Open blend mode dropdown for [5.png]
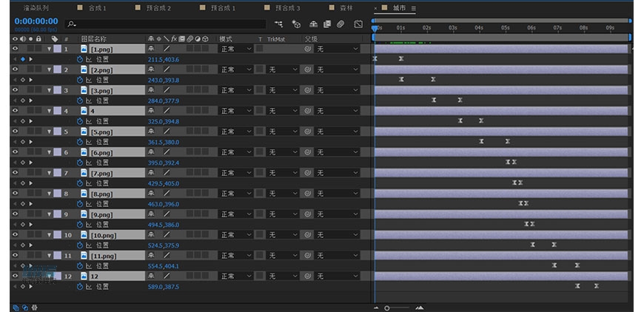The height and width of the screenshot is (312, 644). pos(235,132)
